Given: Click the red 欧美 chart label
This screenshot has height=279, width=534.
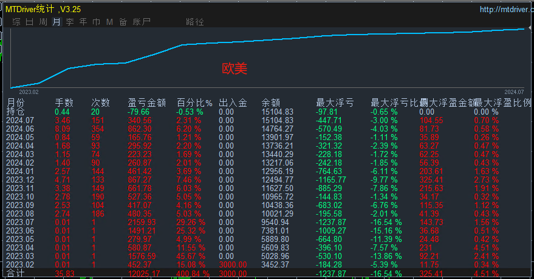Looking at the screenshot, I should [234, 69].
